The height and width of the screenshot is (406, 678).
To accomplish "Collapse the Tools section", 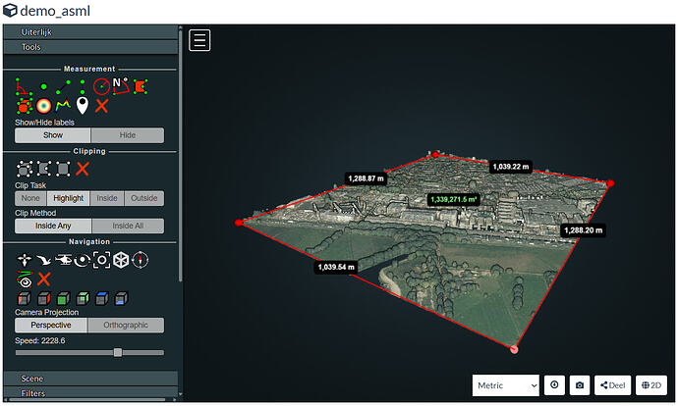I will 90,47.
